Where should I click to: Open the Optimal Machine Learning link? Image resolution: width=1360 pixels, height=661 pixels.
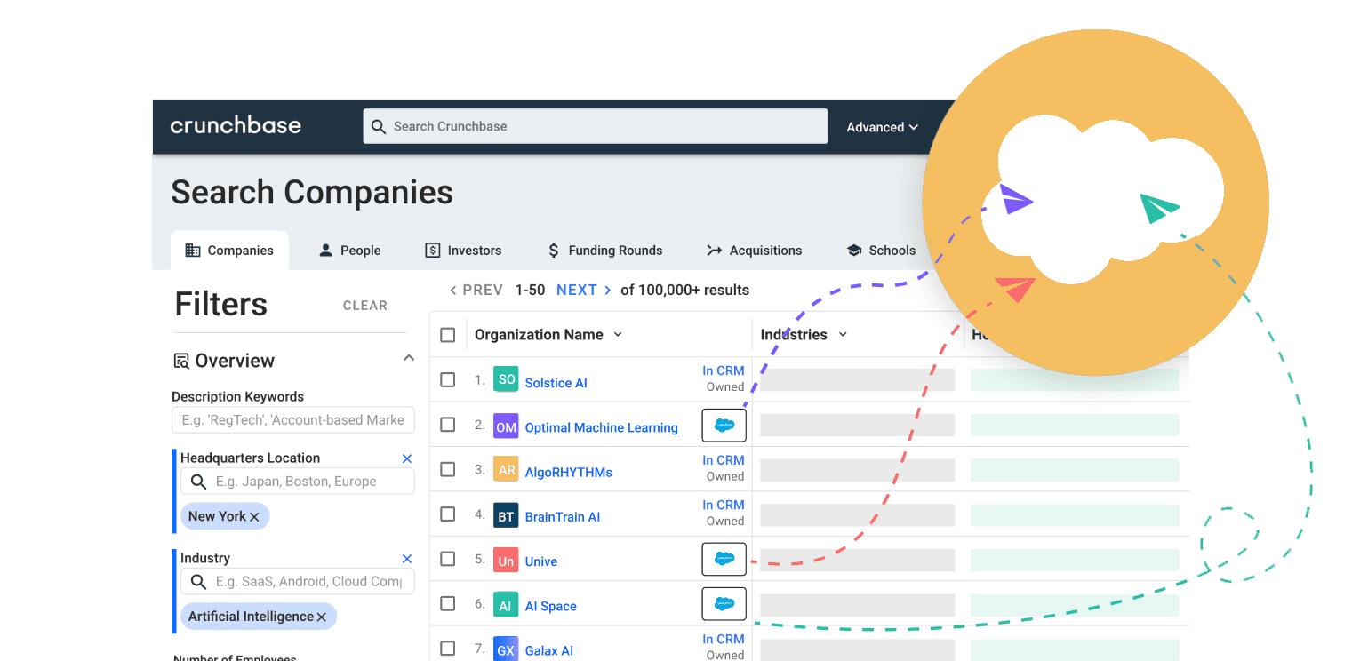click(602, 427)
